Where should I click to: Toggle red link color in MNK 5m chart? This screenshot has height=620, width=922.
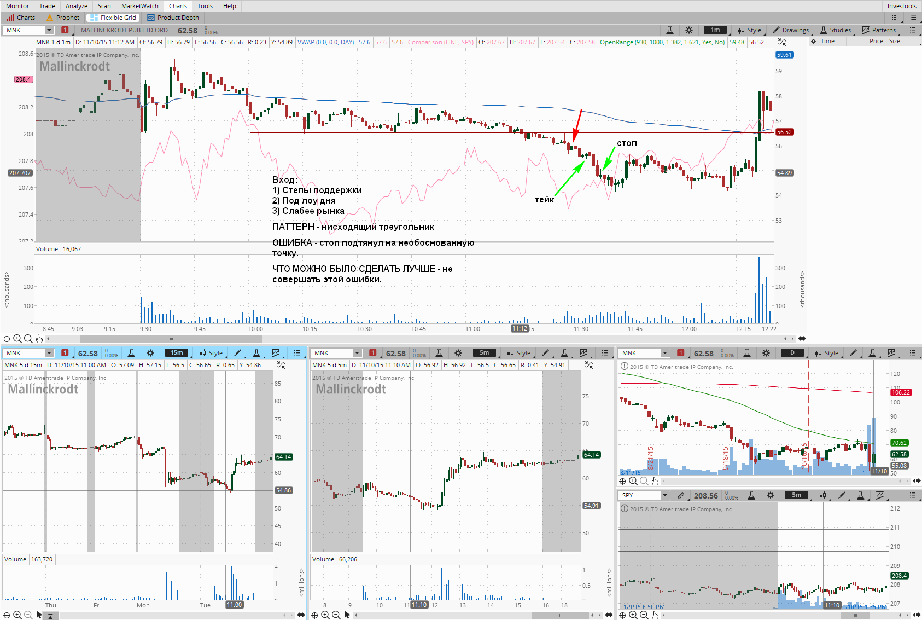click(x=373, y=353)
